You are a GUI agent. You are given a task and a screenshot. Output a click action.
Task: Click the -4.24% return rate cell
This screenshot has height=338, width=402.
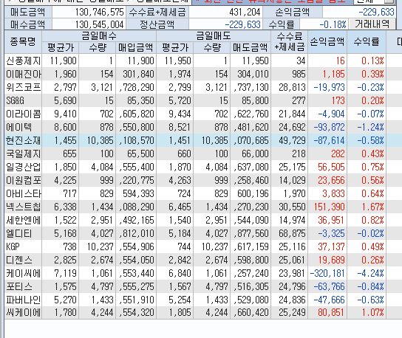point(367,274)
